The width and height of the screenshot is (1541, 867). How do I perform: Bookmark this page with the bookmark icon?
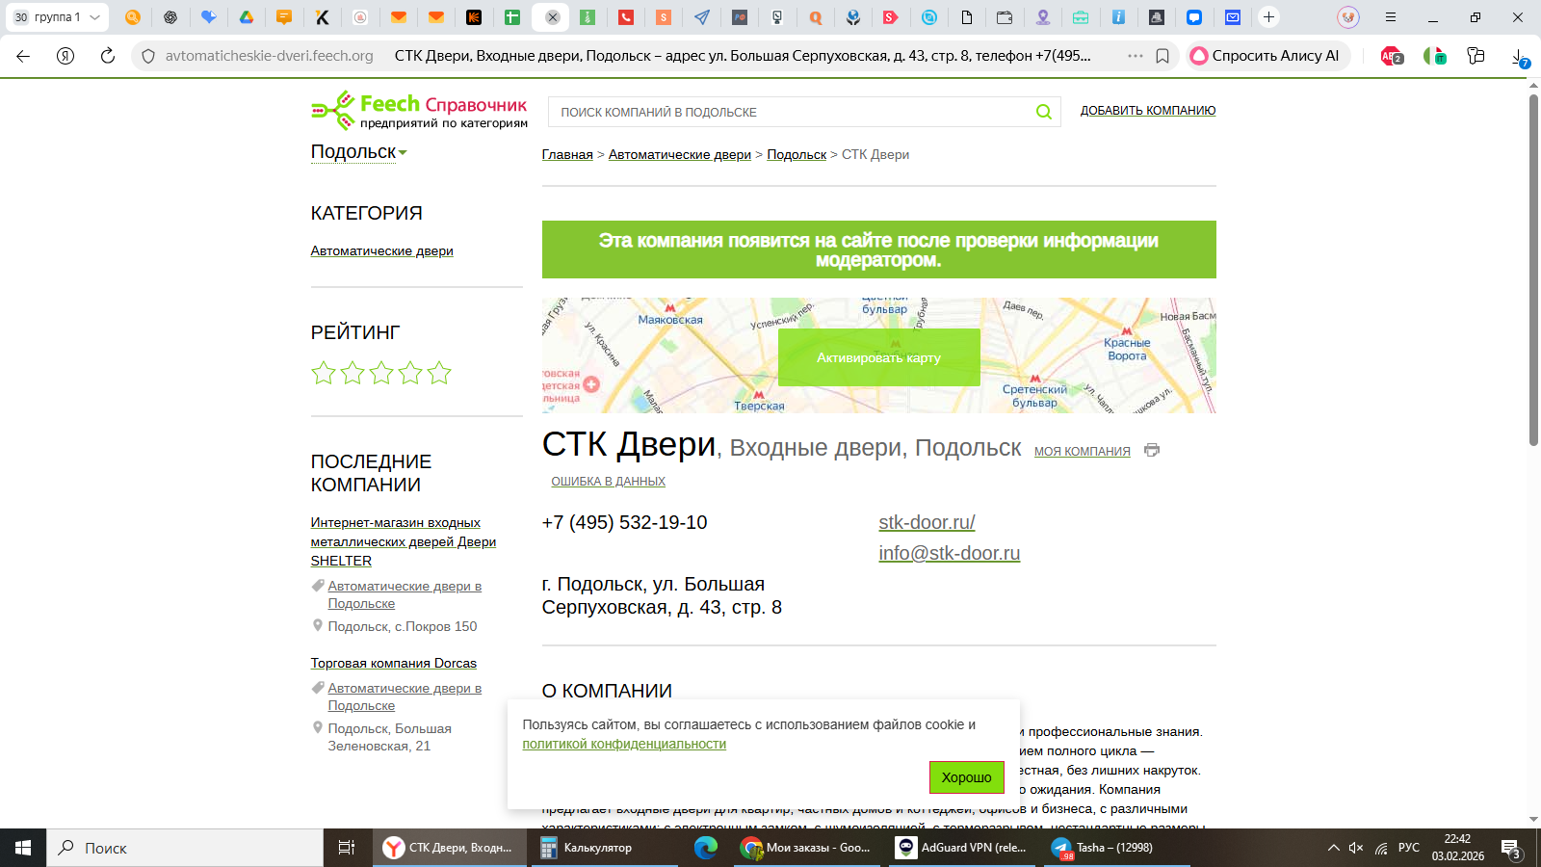coord(1162,56)
